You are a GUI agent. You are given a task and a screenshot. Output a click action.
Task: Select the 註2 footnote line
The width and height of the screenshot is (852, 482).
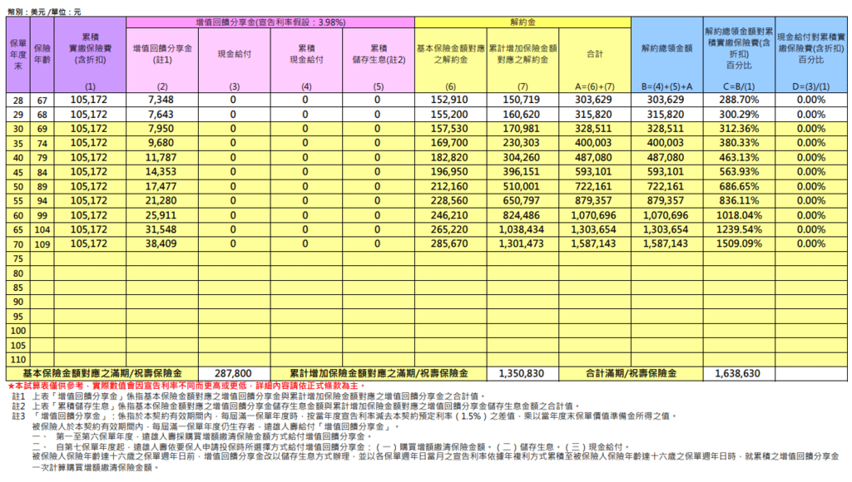(x=296, y=406)
